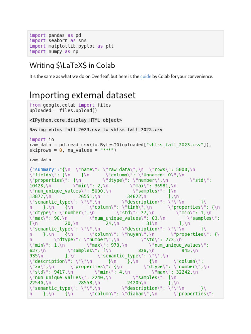Click the '<IPython.core.display.HTML object>' output

coord(75,120)
